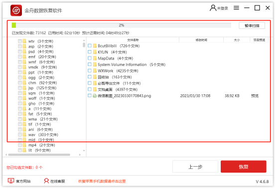276x189 pixels.
Task: Click the 暂停扫描 button
Action: 252,26
